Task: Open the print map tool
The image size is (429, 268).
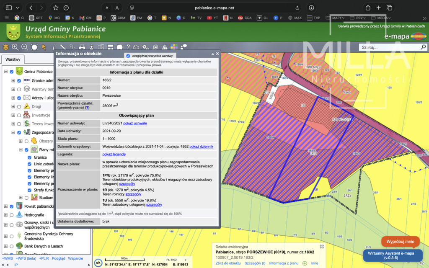Action: (x=82, y=47)
